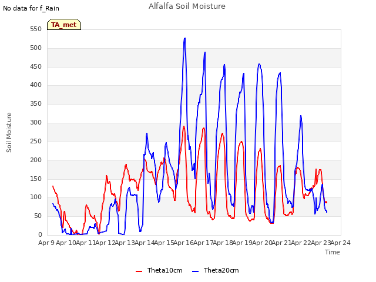
Task: Click the Apr 21 x-axis label
Action: coord(281,243)
